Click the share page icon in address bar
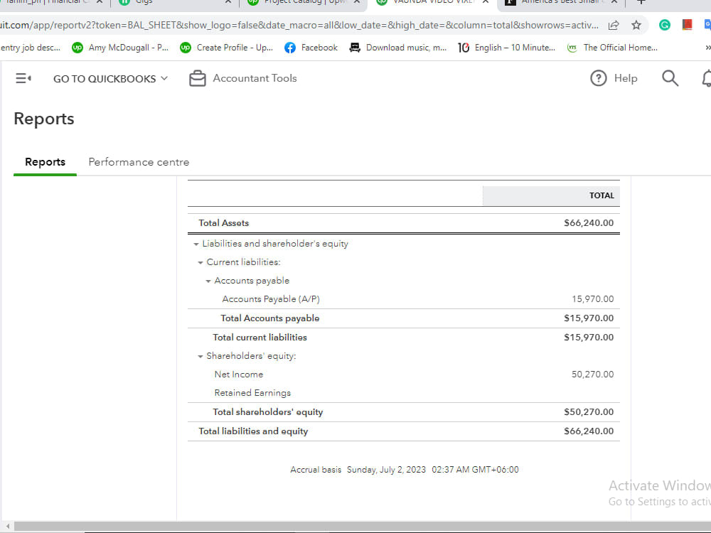The image size is (711, 533). pos(614,25)
